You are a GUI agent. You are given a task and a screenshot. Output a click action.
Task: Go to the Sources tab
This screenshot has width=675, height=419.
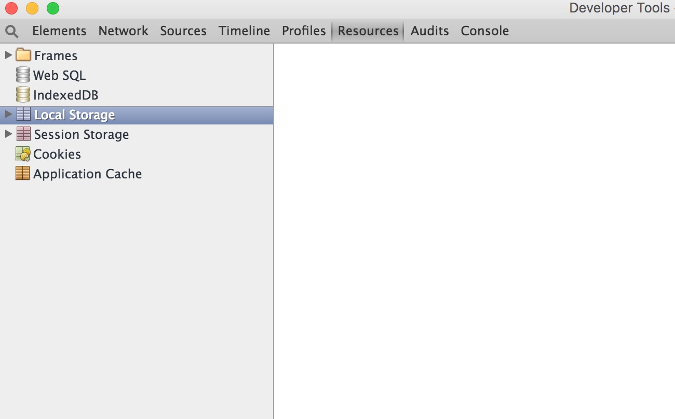coord(183,31)
